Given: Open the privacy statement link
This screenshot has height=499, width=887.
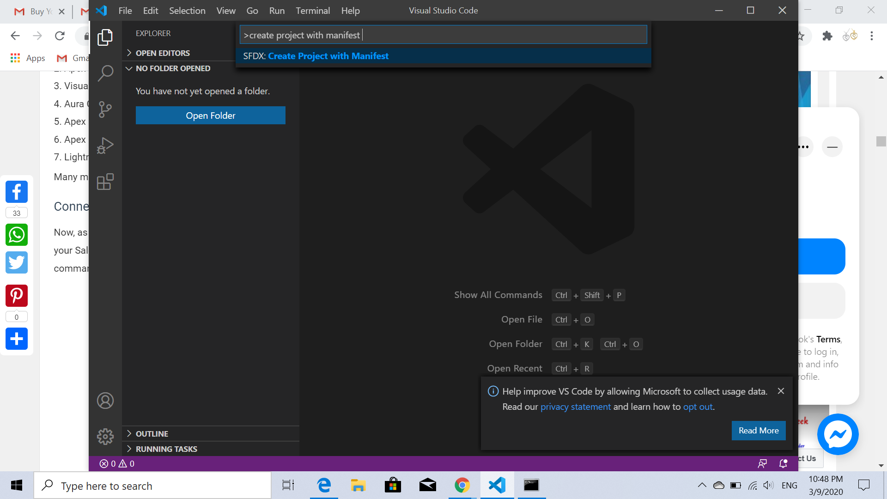Looking at the screenshot, I should tap(576, 407).
